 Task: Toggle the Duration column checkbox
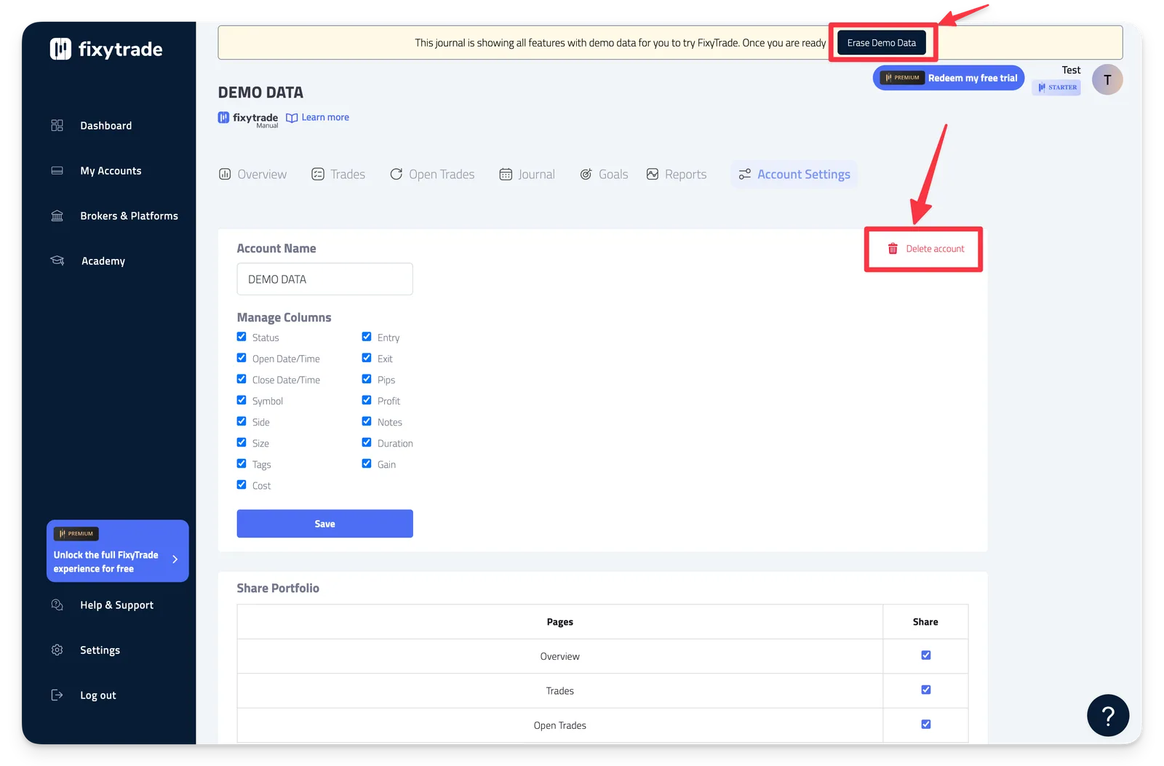point(367,442)
